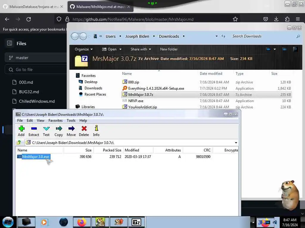Viewport: 305px width, 228px height.
Task: Open Recent Places in Explorer sidebar
Action: pyautogui.click(x=95, y=94)
